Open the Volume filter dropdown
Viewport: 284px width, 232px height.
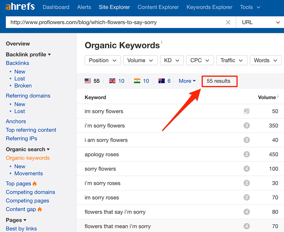click(x=140, y=60)
